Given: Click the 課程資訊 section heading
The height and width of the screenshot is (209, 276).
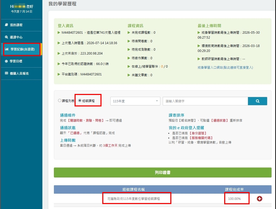Looking at the screenshot, I should [x=135, y=26].
